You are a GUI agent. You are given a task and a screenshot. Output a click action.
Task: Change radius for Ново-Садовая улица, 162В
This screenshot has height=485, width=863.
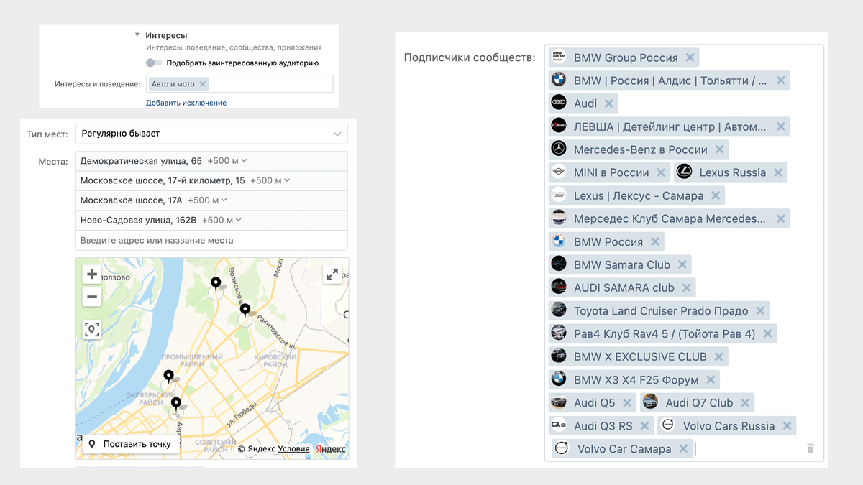click(x=222, y=220)
